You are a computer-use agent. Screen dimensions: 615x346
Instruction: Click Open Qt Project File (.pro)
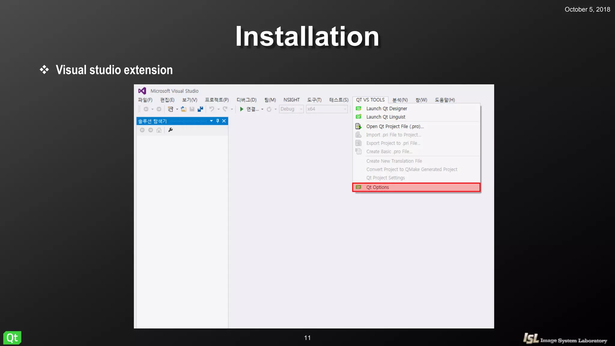pyautogui.click(x=395, y=126)
